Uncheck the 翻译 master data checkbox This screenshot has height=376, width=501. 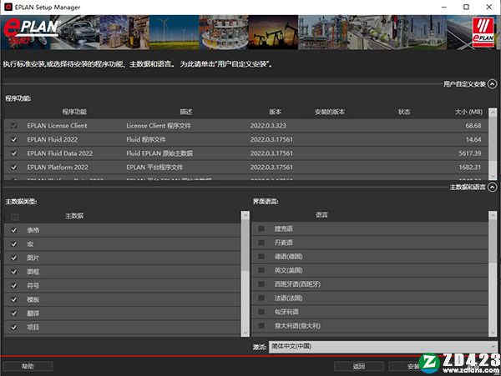14,313
